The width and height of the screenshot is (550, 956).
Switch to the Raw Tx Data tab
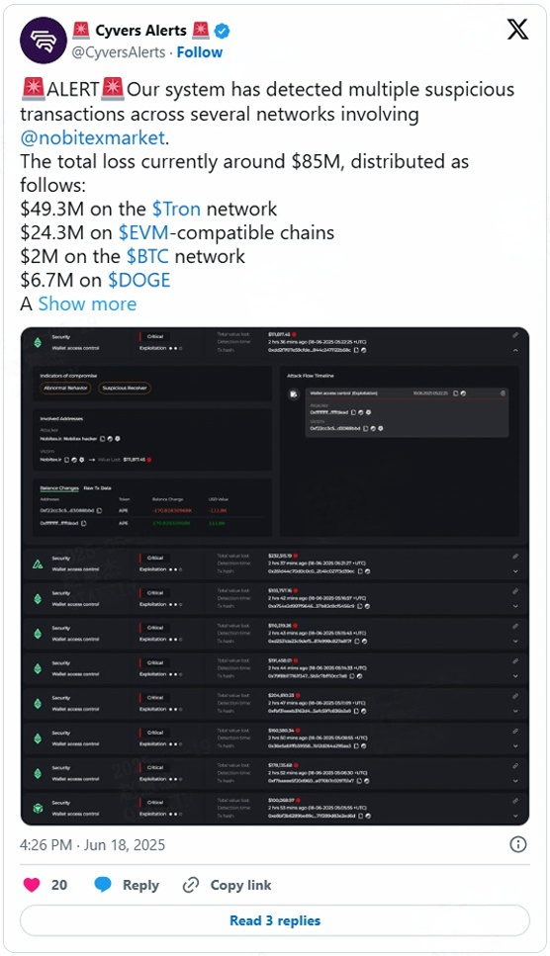pos(98,487)
